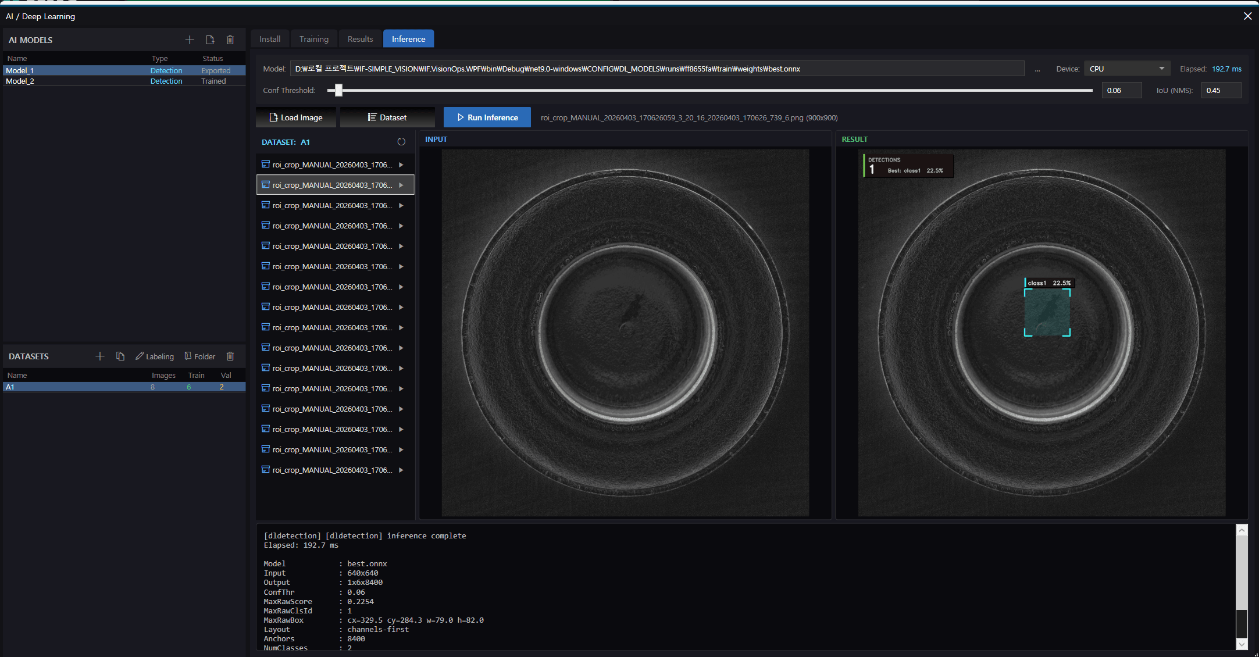Click the import model file icon

(x=210, y=40)
